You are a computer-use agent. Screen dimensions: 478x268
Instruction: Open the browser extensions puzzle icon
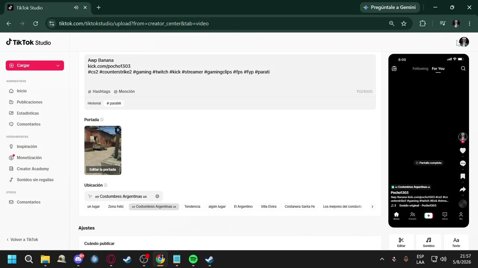pos(423,23)
